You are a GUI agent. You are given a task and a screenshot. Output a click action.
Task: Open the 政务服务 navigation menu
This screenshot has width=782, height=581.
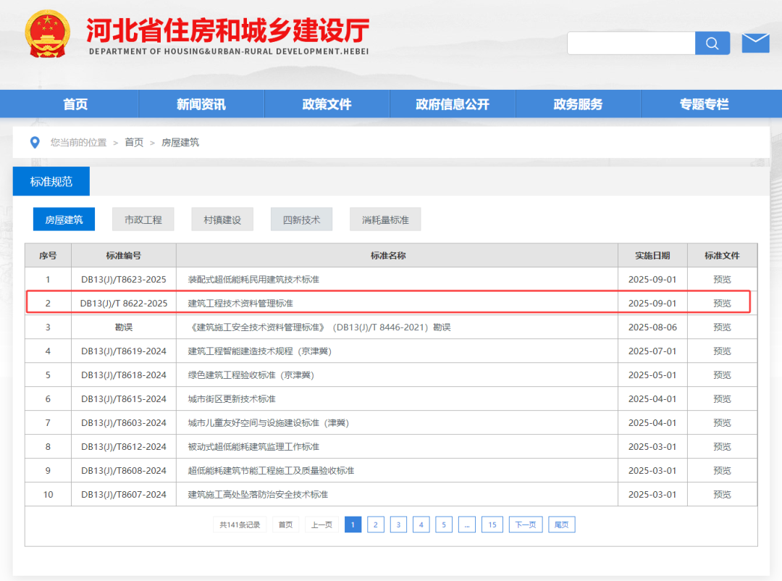[578, 104]
